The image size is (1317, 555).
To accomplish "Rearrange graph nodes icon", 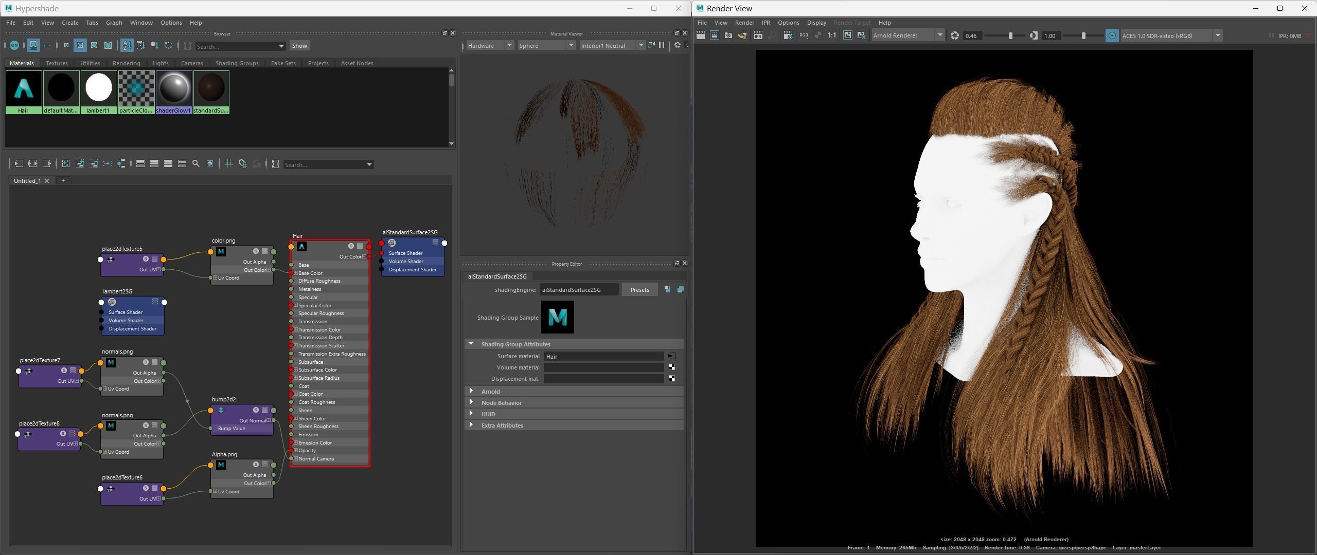I will point(108,163).
